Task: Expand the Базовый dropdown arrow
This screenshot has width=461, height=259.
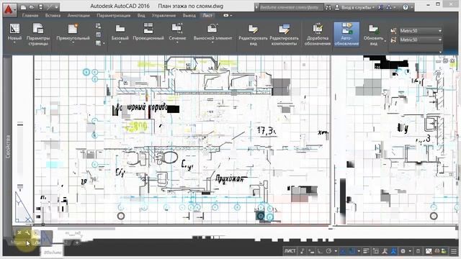Action: (120, 43)
